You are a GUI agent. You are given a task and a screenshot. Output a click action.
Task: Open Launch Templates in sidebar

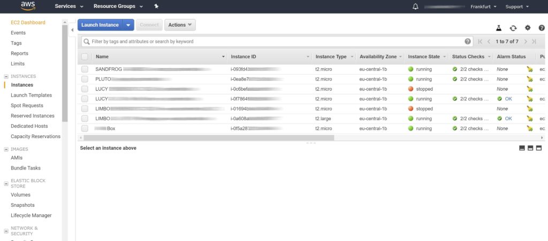pos(31,95)
